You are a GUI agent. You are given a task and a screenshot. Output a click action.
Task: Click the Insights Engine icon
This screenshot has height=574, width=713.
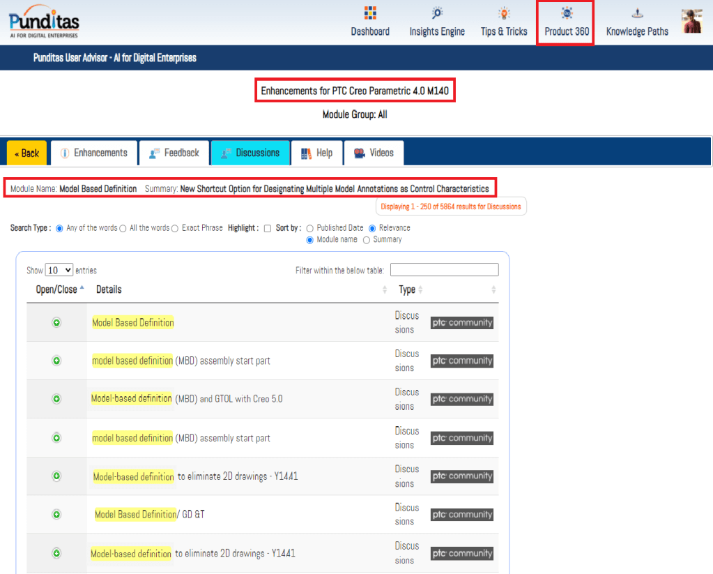[437, 14]
